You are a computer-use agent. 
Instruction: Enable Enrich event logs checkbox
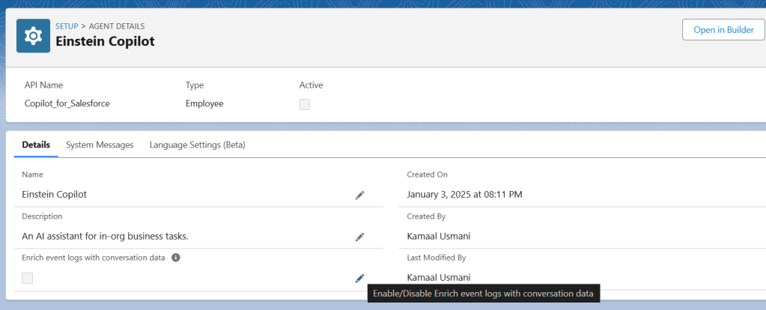28,279
